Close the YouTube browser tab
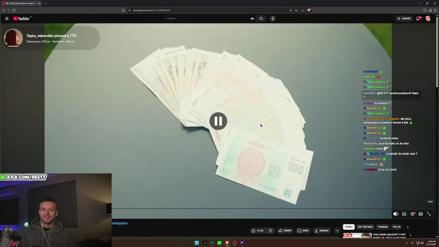Screen dimensions: 439x247 39,3
